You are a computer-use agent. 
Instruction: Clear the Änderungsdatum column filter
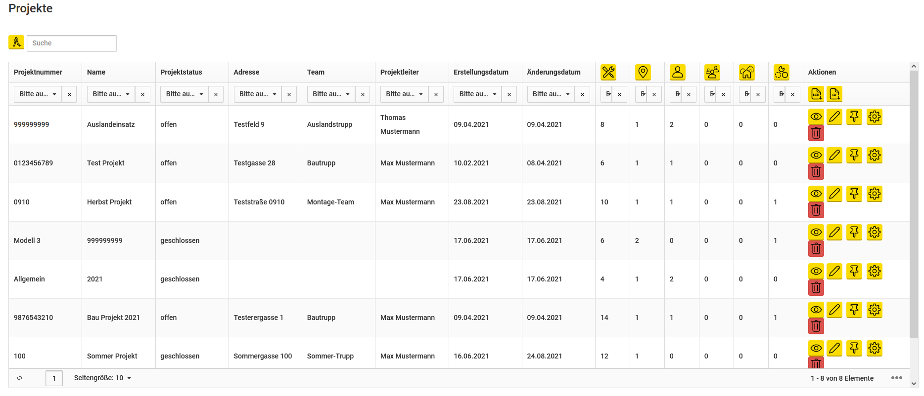[582, 94]
